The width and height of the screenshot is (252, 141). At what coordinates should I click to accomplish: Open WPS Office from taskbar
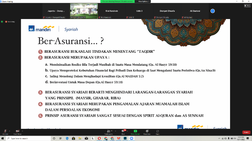[118, 138]
